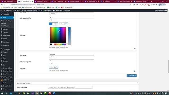Open All Team Members submenu link
169x95 pixels.
(6, 21)
